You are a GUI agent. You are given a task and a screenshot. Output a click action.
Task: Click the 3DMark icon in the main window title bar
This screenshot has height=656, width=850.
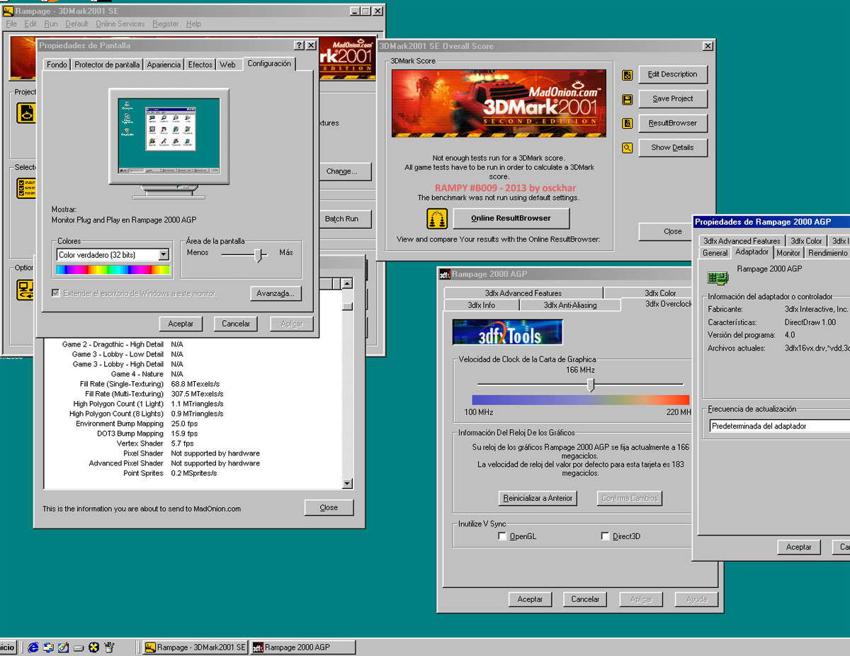(x=8, y=11)
